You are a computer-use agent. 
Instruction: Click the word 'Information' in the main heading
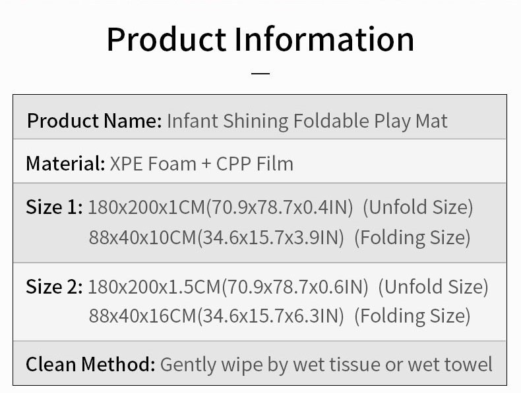click(325, 39)
